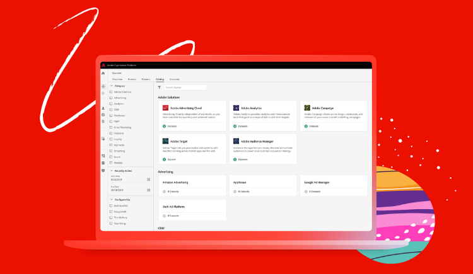The height and width of the screenshot is (274, 473).
Task: Switch to the Browse tab
Action: click(x=132, y=79)
